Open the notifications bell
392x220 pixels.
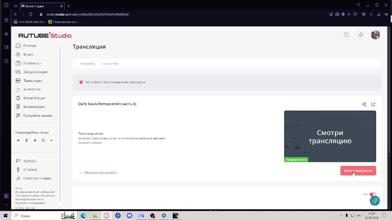(361, 35)
